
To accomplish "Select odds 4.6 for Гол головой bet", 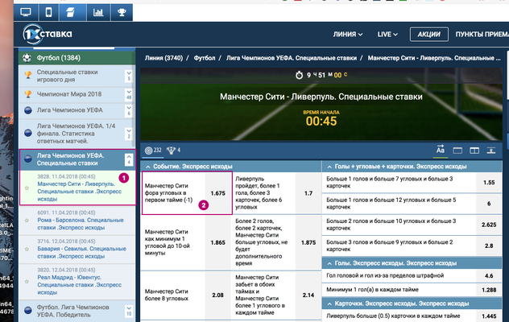I will click(489, 275).
